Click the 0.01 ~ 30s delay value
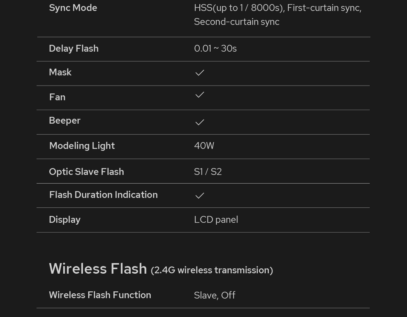The width and height of the screenshot is (407, 317). (x=215, y=49)
